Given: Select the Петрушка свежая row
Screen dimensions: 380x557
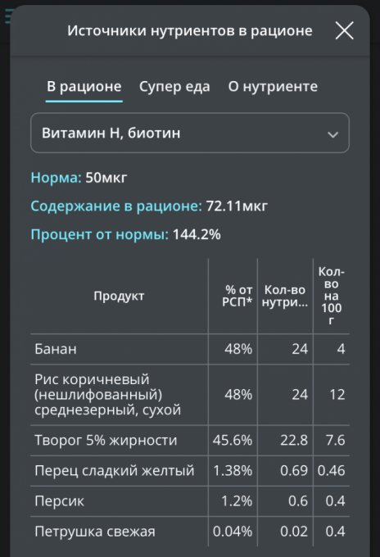Looking at the screenshot, I should [190, 532].
